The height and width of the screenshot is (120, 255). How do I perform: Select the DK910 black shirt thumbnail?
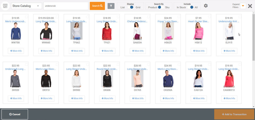coord(46,79)
